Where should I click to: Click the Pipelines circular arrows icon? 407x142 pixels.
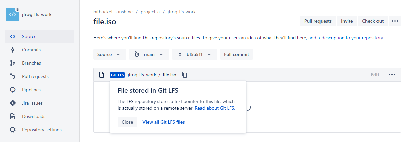click(x=13, y=90)
